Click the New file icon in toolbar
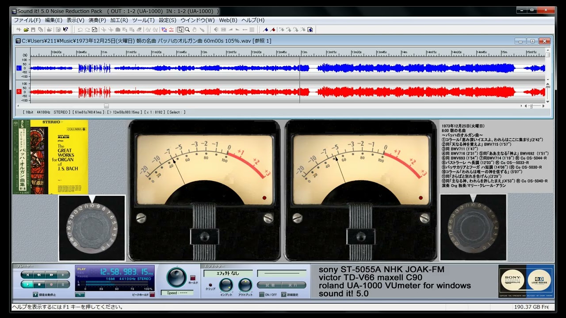This screenshot has width=566, height=318. (19, 30)
